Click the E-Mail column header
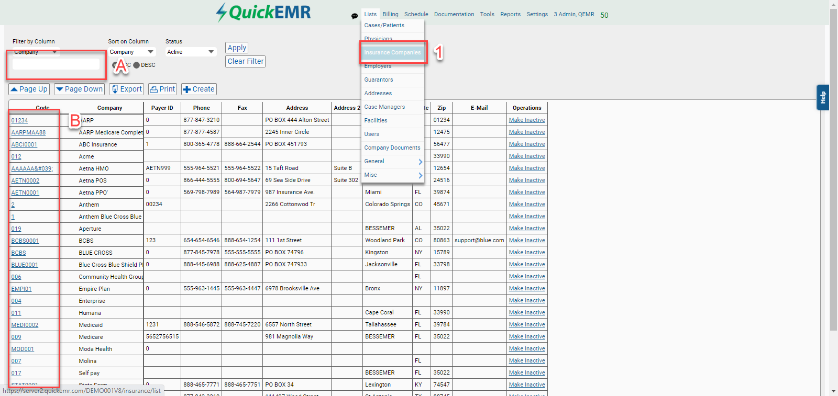The width and height of the screenshot is (838, 396). (x=479, y=108)
